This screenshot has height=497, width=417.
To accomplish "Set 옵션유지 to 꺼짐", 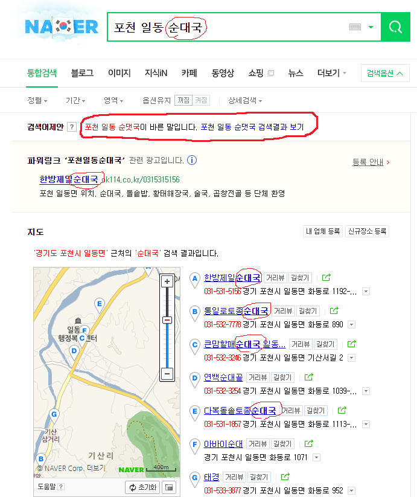I will click(183, 100).
